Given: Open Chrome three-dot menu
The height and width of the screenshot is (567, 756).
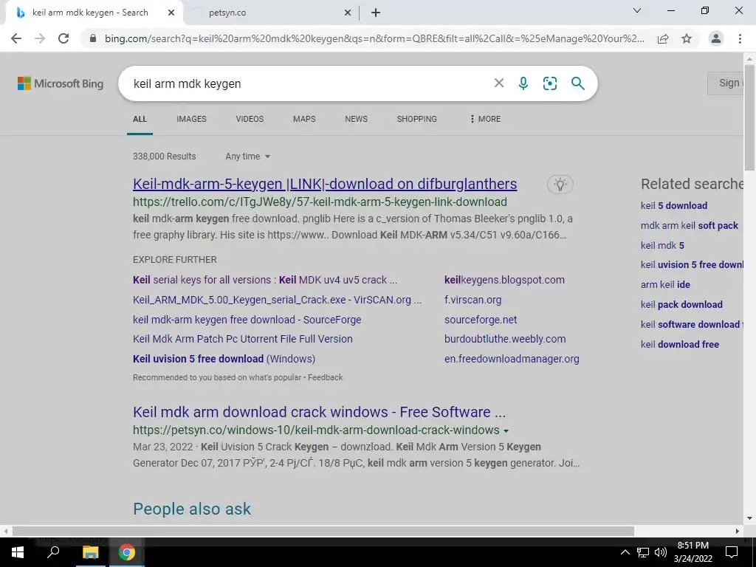Looking at the screenshot, I should [x=740, y=38].
